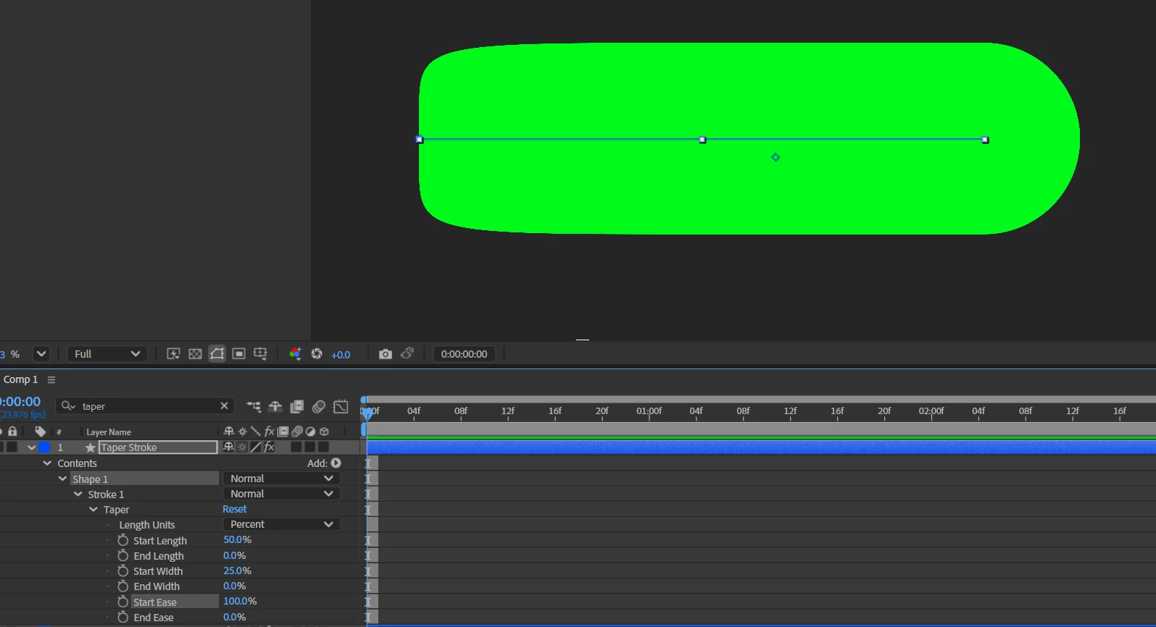Image resolution: width=1156 pixels, height=627 pixels.
Task: Click the End Ease stopwatch
Action: pos(123,617)
